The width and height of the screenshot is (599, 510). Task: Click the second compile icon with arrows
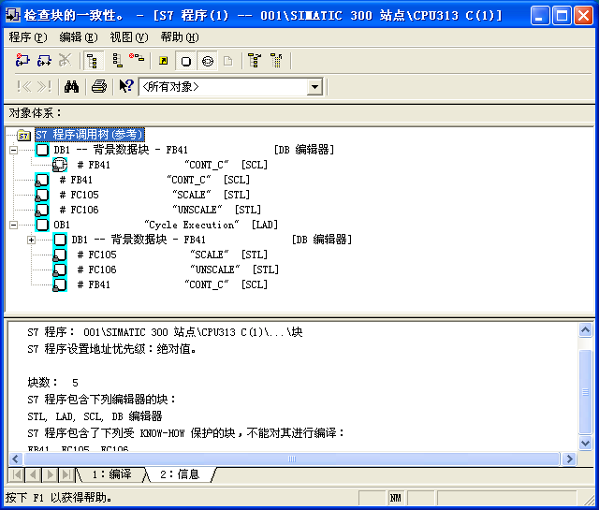[x=44, y=61]
